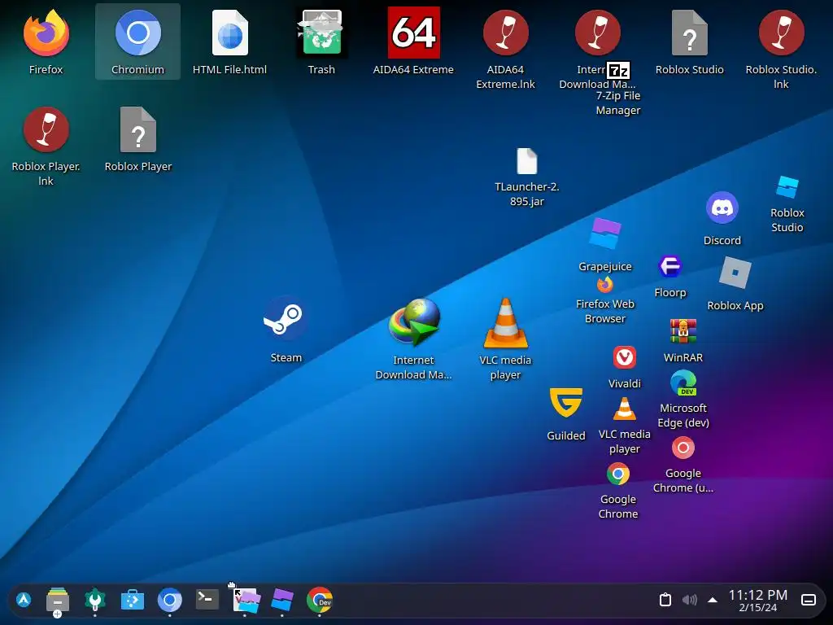
Task: Select the AIDA64 Extreme.lnk wine shortcut
Action: coord(505,33)
